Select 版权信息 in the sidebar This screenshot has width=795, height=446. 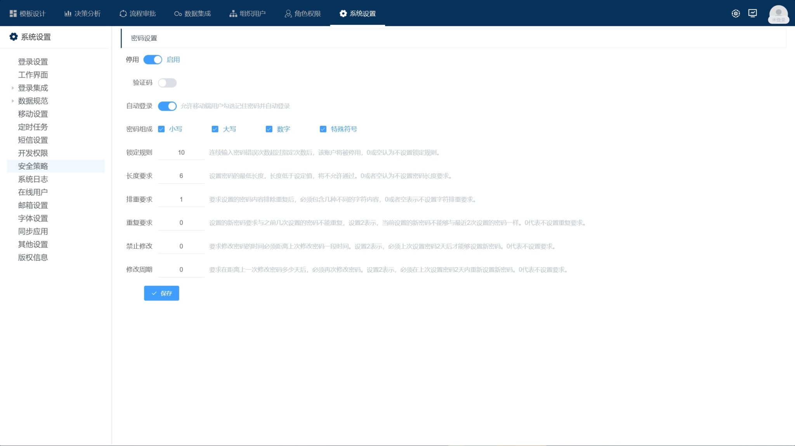click(x=33, y=257)
